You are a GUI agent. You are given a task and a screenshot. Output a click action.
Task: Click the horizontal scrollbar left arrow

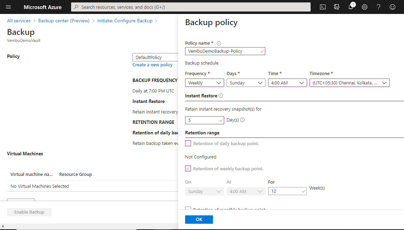pyautogui.click(x=2, y=227)
